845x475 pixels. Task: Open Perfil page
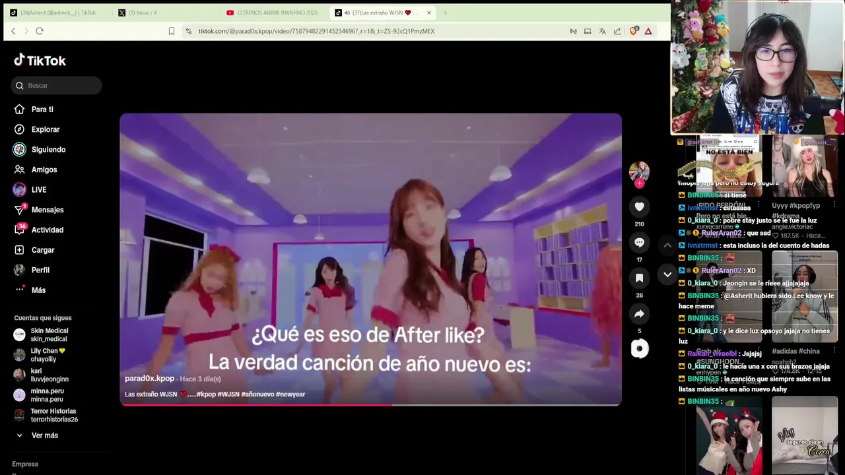coord(40,270)
